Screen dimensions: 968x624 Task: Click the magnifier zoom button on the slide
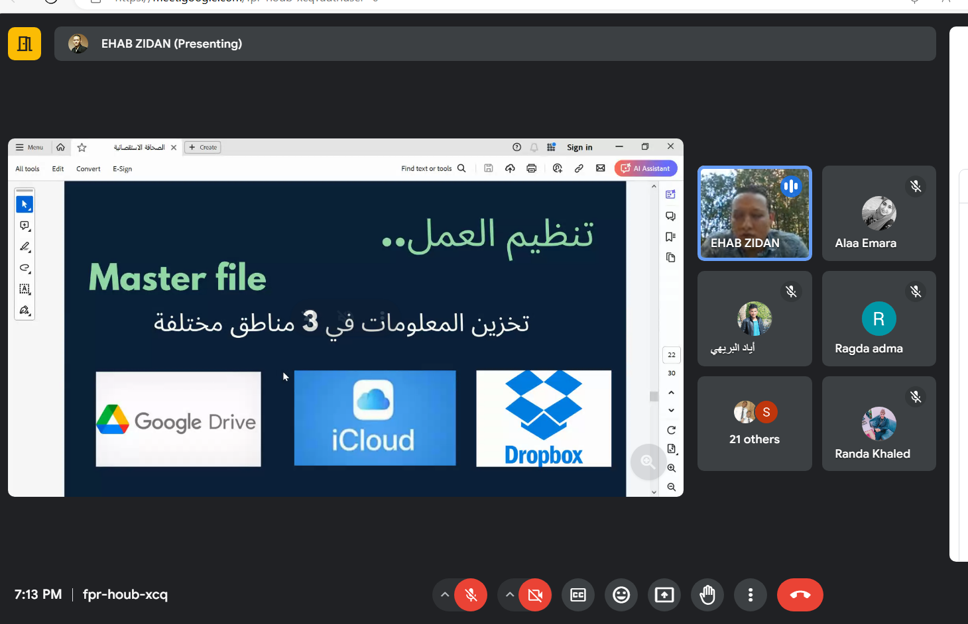point(648,462)
